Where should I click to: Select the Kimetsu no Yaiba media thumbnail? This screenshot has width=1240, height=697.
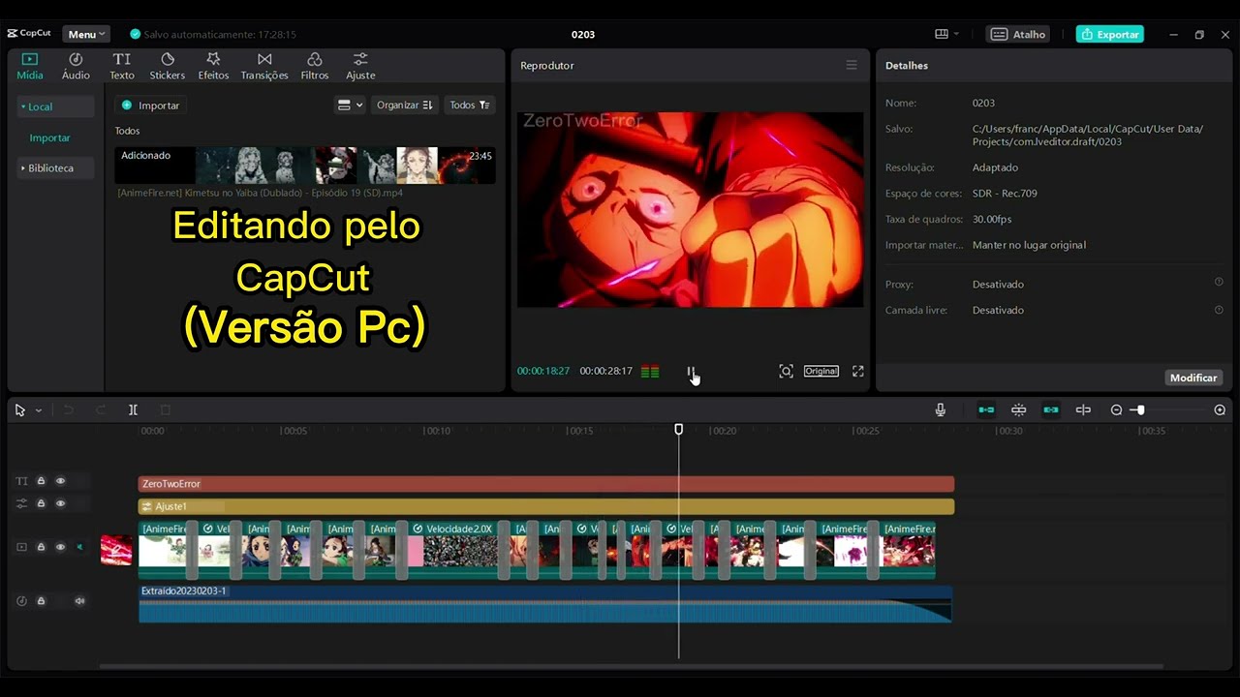point(305,166)
